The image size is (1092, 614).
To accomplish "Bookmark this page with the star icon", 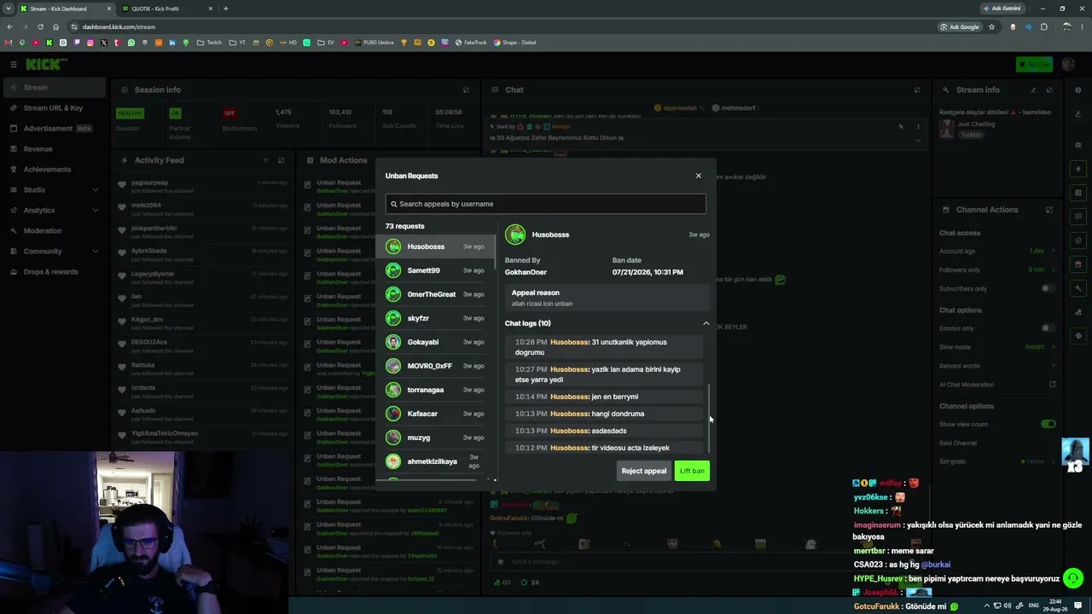I will click(x=991, y=26).
